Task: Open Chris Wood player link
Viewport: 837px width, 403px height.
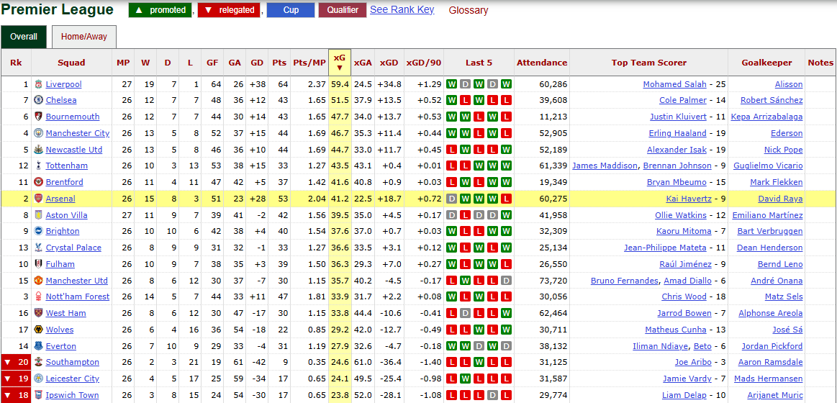Action: pyautogui.click(x=684, y=296)
